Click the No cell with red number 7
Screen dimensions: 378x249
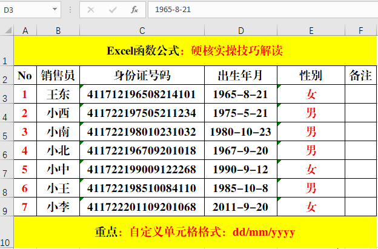[25, 207]
